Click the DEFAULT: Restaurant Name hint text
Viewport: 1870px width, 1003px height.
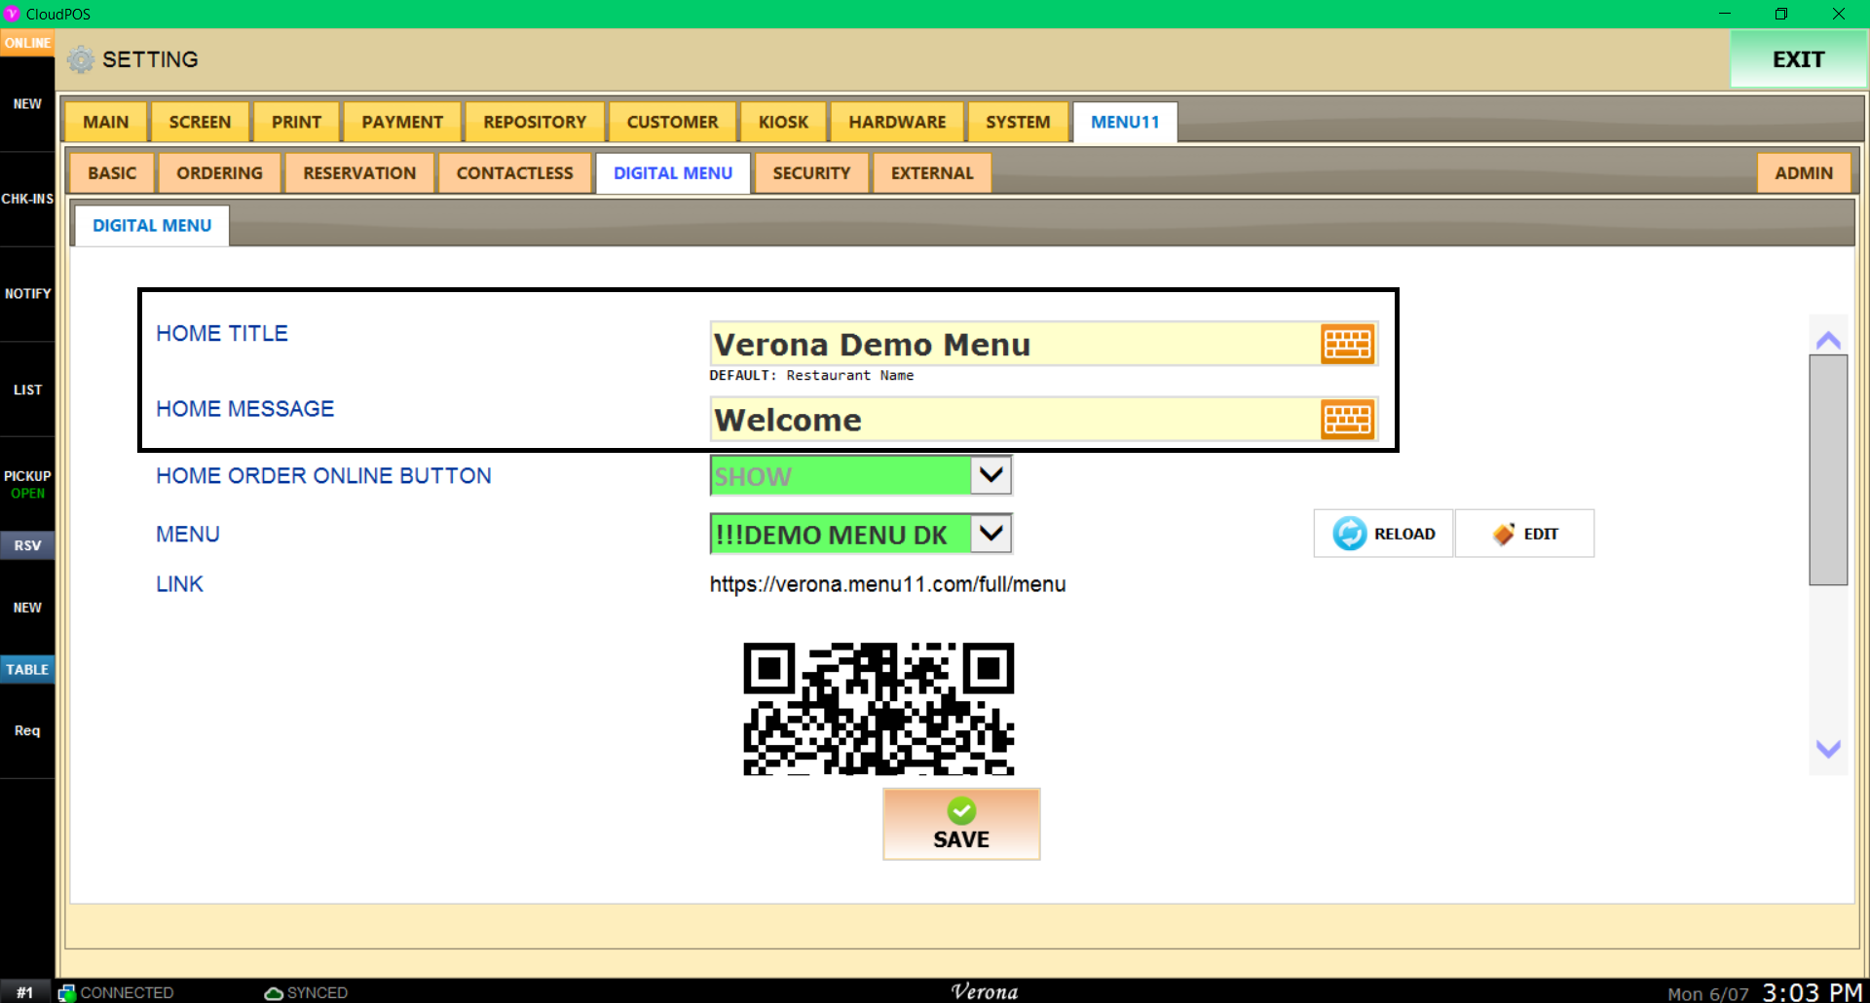tap(811, 376)
